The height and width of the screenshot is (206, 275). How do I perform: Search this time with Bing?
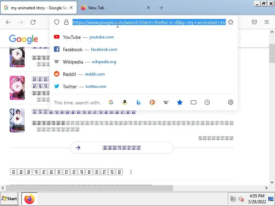click(x=139, y=102)
